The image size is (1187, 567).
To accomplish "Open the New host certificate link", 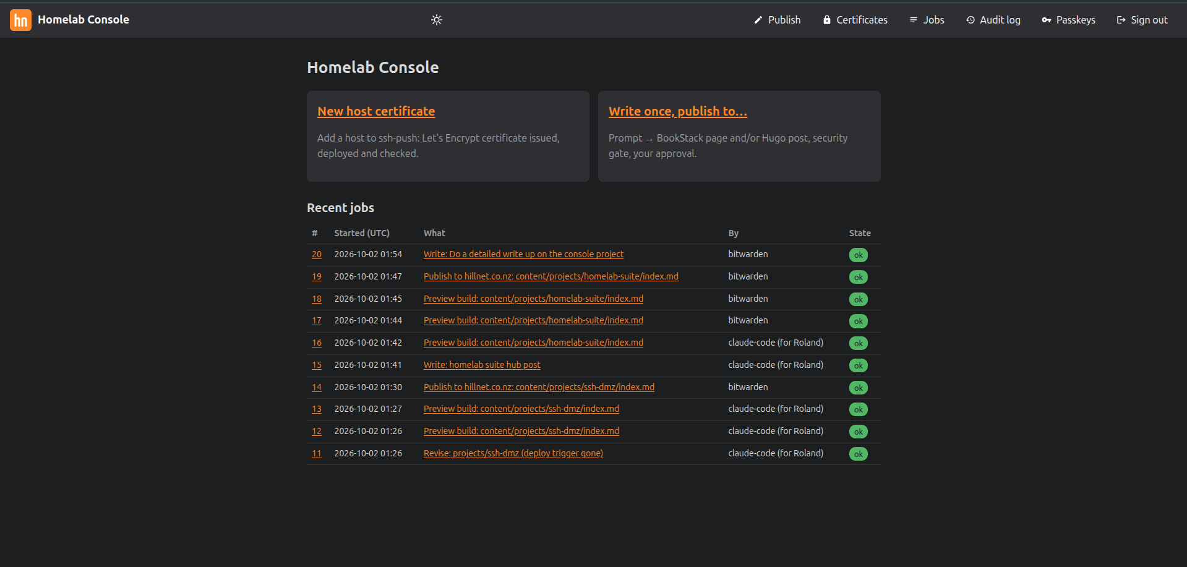I will pyautogui.click(x=376, y=111).
